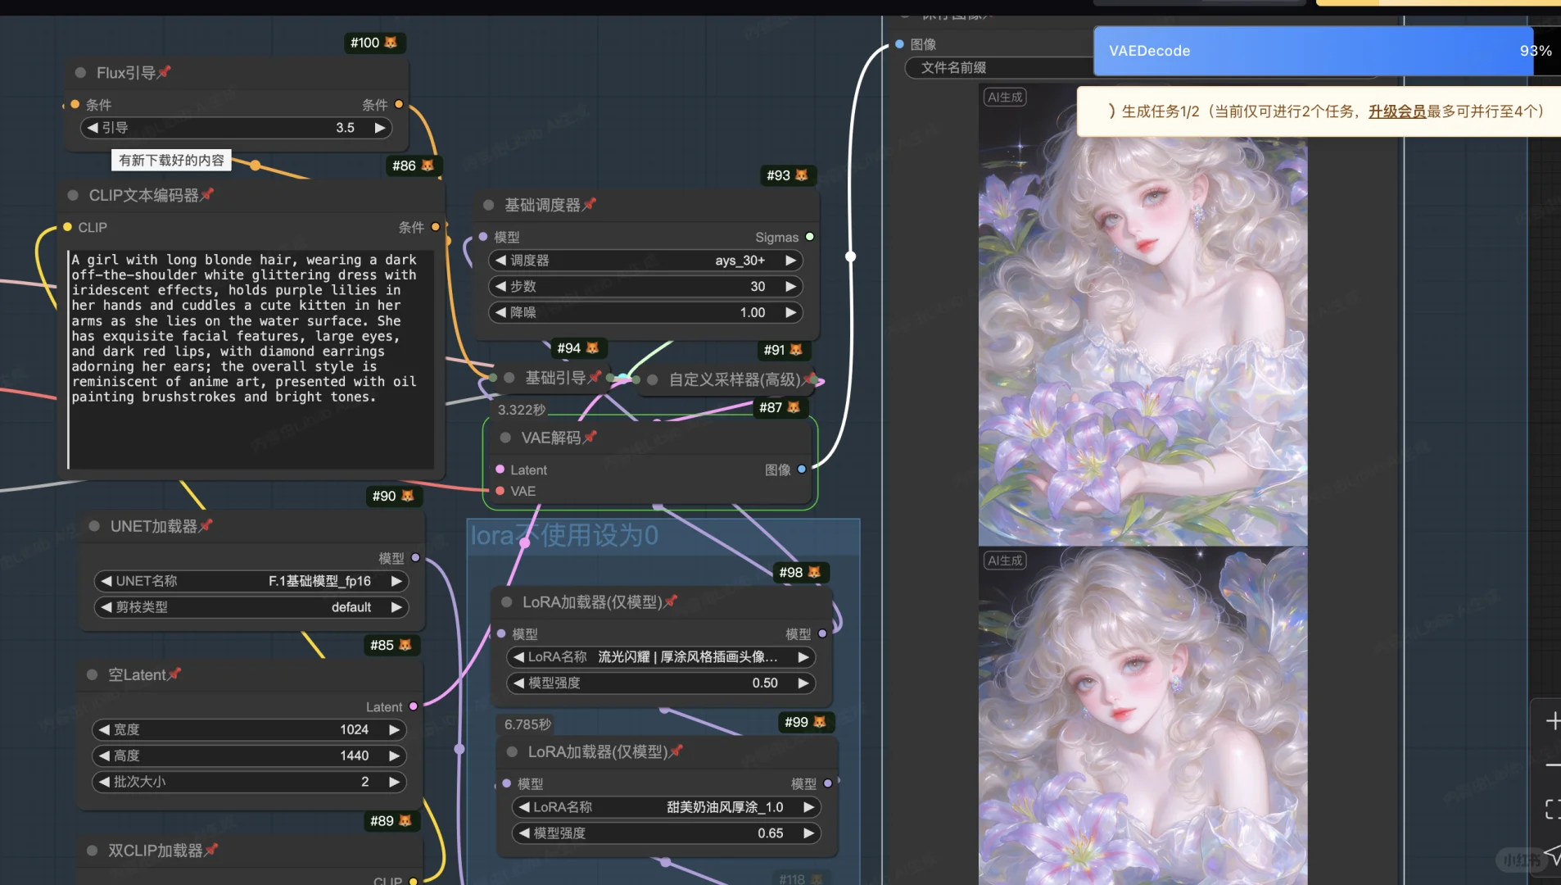The image size is (1561, 885).
Task: Click the fit-to-view frame icon
Action: point(1552,810)
